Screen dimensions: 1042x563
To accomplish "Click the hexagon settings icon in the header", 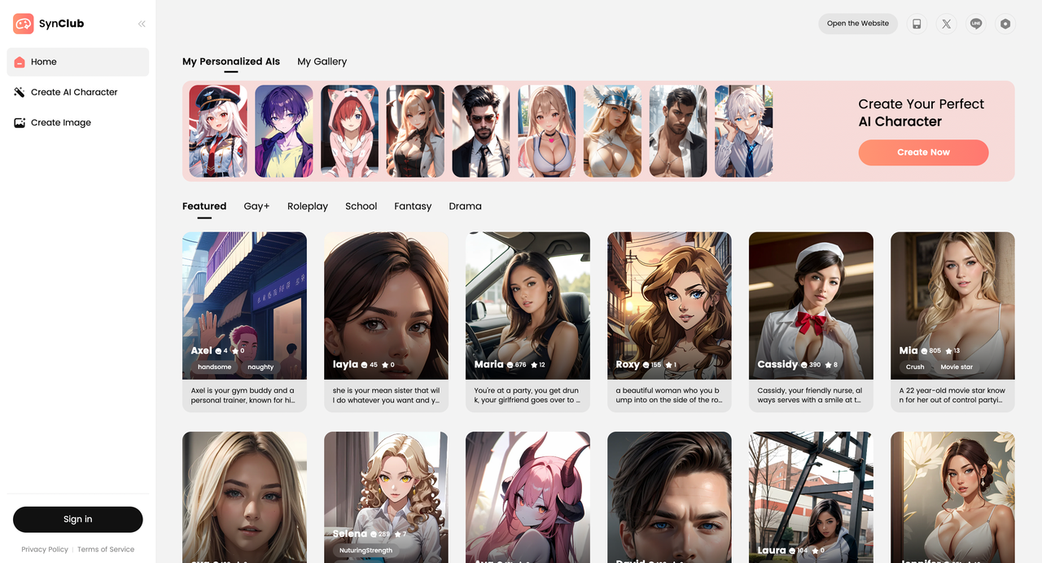I will (x=1005, y=24).
